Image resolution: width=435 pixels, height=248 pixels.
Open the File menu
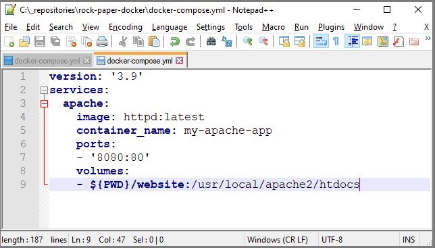(11, 27)
